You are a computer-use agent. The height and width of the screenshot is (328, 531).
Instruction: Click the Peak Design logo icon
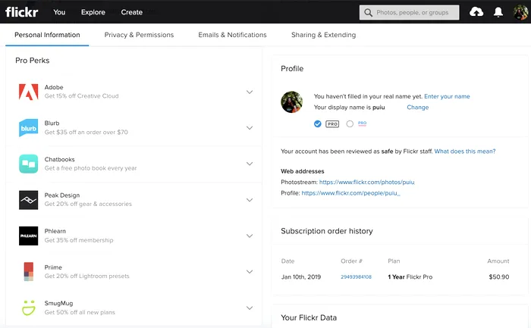pos(28,200)
